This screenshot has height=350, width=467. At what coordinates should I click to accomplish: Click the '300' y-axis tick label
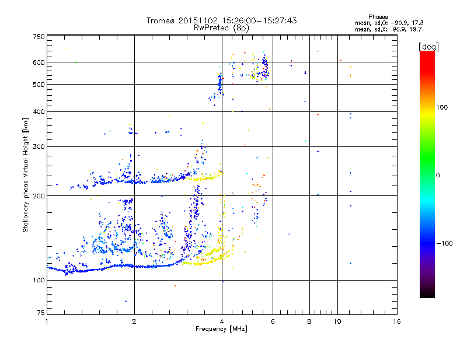(39, 147)
